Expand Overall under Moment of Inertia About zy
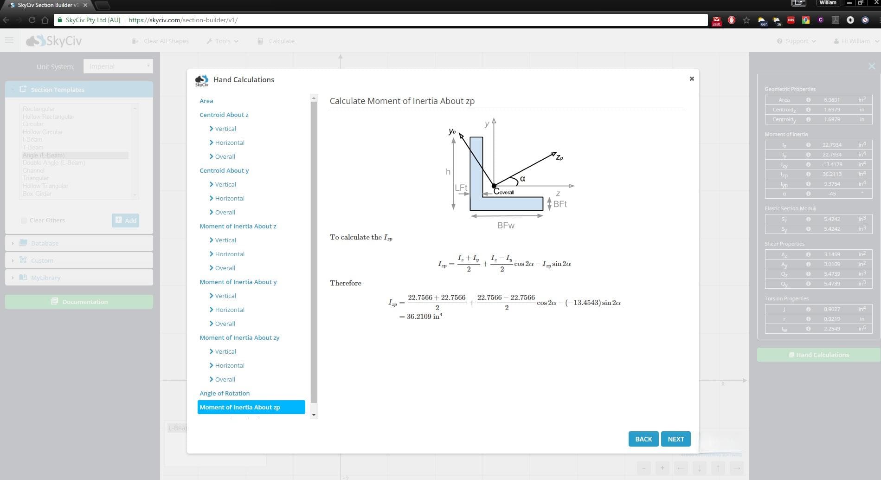The height and width of the screenshot is (480, 881). pyautogui.click(x=222, y=379)
